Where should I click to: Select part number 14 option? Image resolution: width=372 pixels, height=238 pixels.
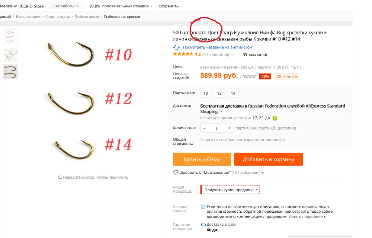click(x=233, y=93)
